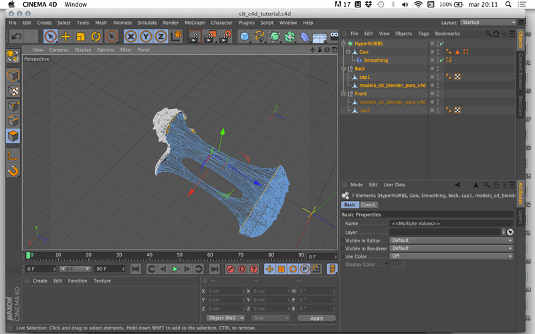Activate the Rotate tool
The width and height of the screenshot is (535, 334).
point(96,37)
